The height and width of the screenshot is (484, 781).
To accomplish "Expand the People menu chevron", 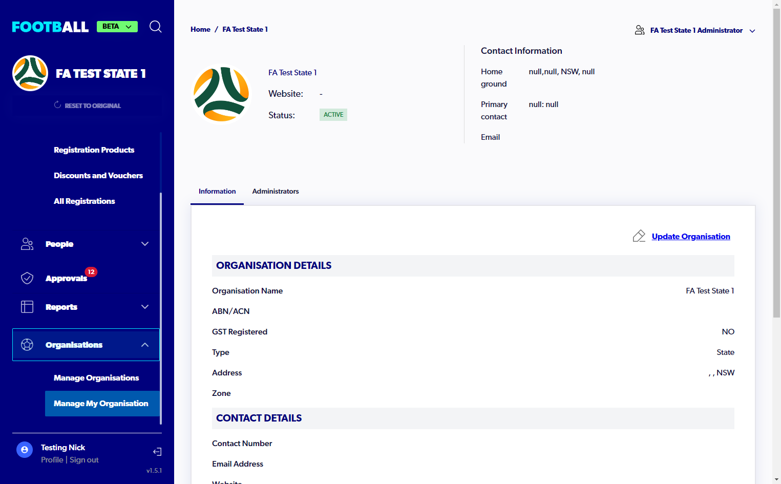I will (x=145, y=244).
